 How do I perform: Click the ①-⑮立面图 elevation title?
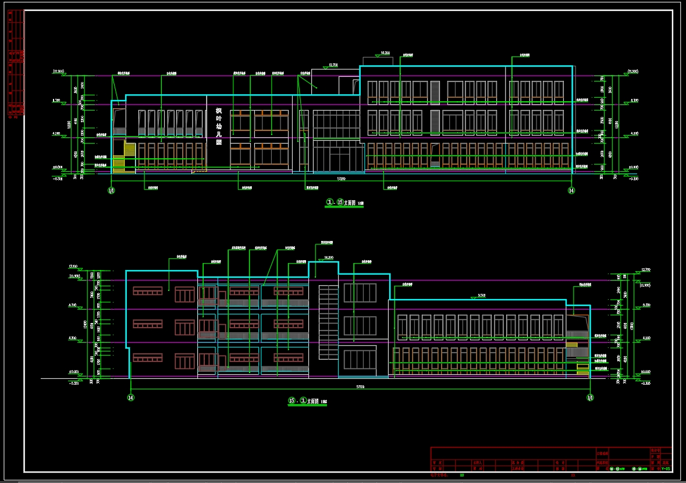(344, 203)
